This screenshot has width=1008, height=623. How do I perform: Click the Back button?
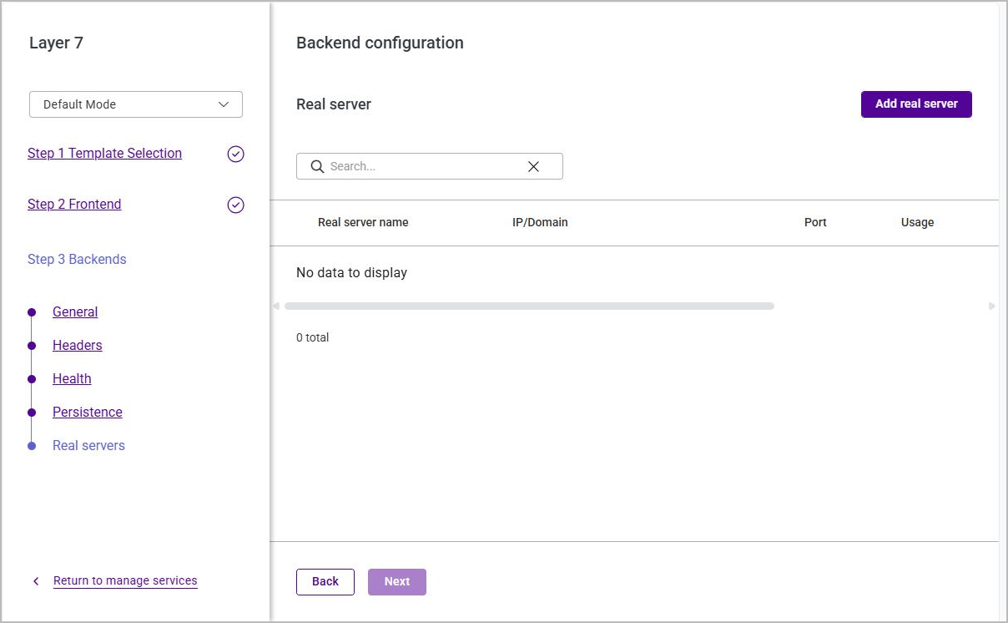[x=325, y=582]
